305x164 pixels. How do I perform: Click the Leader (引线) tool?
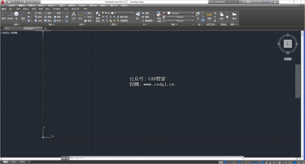(88, 17)
